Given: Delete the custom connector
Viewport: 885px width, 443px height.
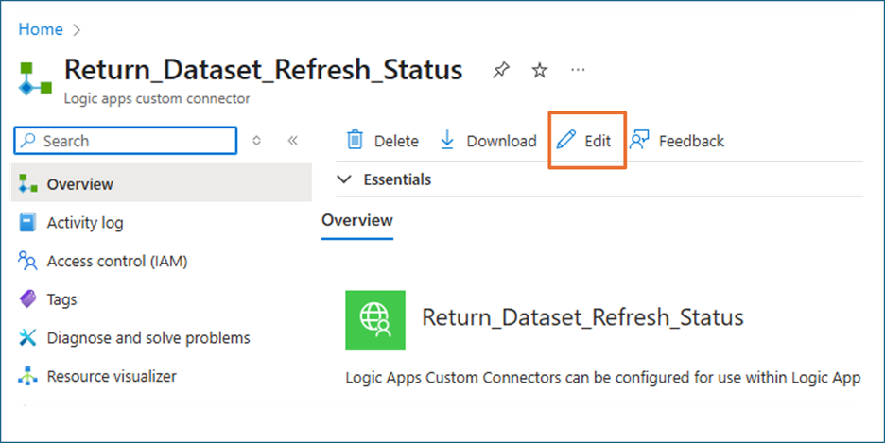Looking at the screenshot, I should tap(383, 141).
